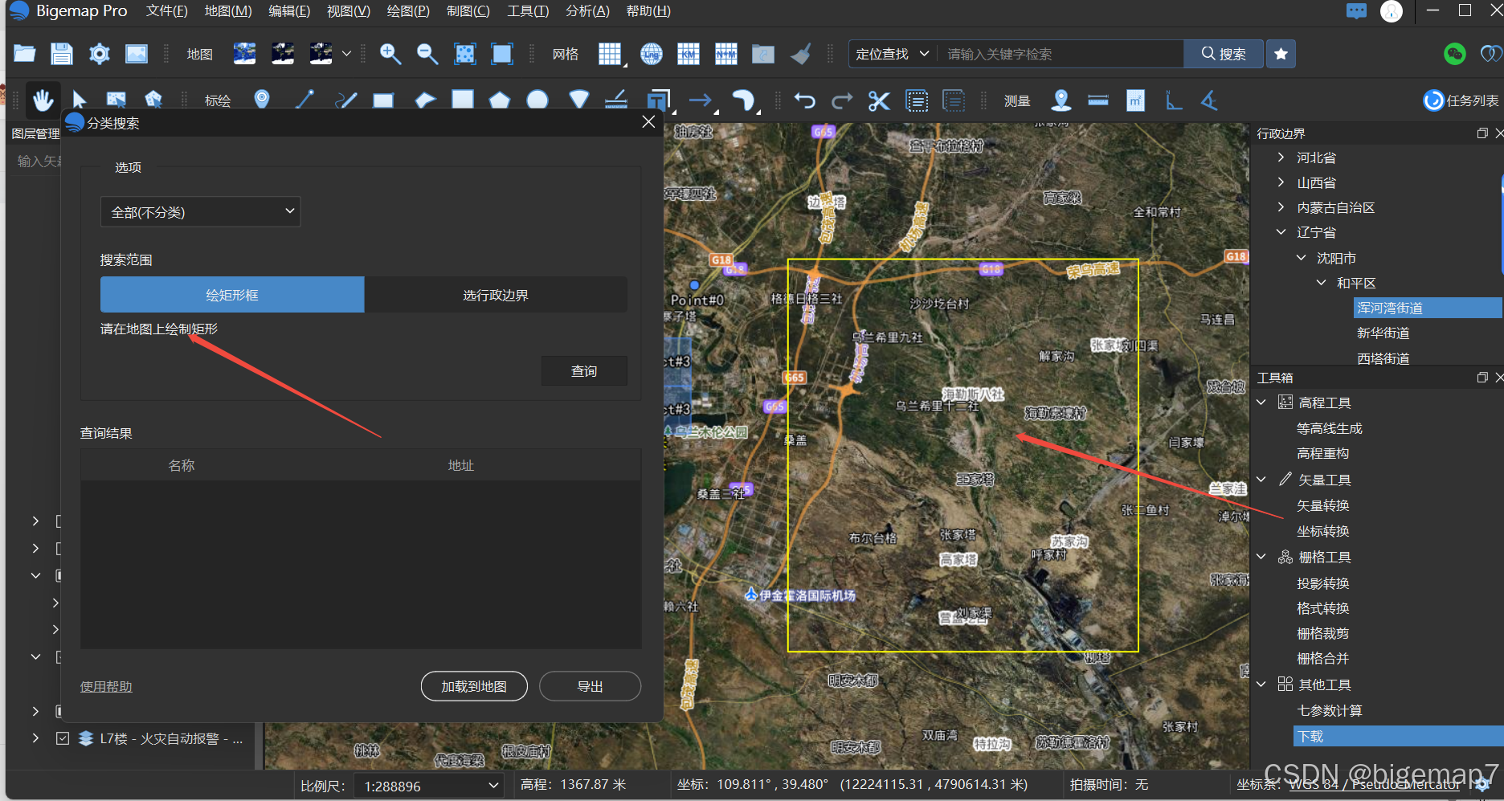This screenshot has width=1504, height=801.
Task: Select the arrow pointer tool
Action: pos(79,100)
